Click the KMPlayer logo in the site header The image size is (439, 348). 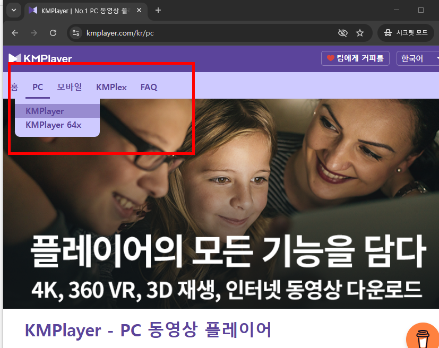pos(40,58)
